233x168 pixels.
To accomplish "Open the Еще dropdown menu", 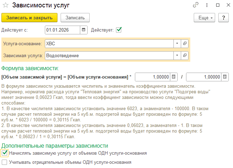I will pos(204,18).
